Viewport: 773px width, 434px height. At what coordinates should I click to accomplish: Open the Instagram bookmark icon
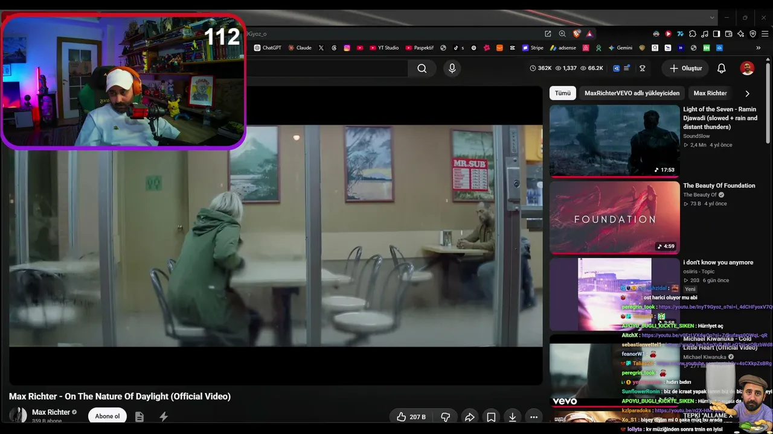pos(347,48)
